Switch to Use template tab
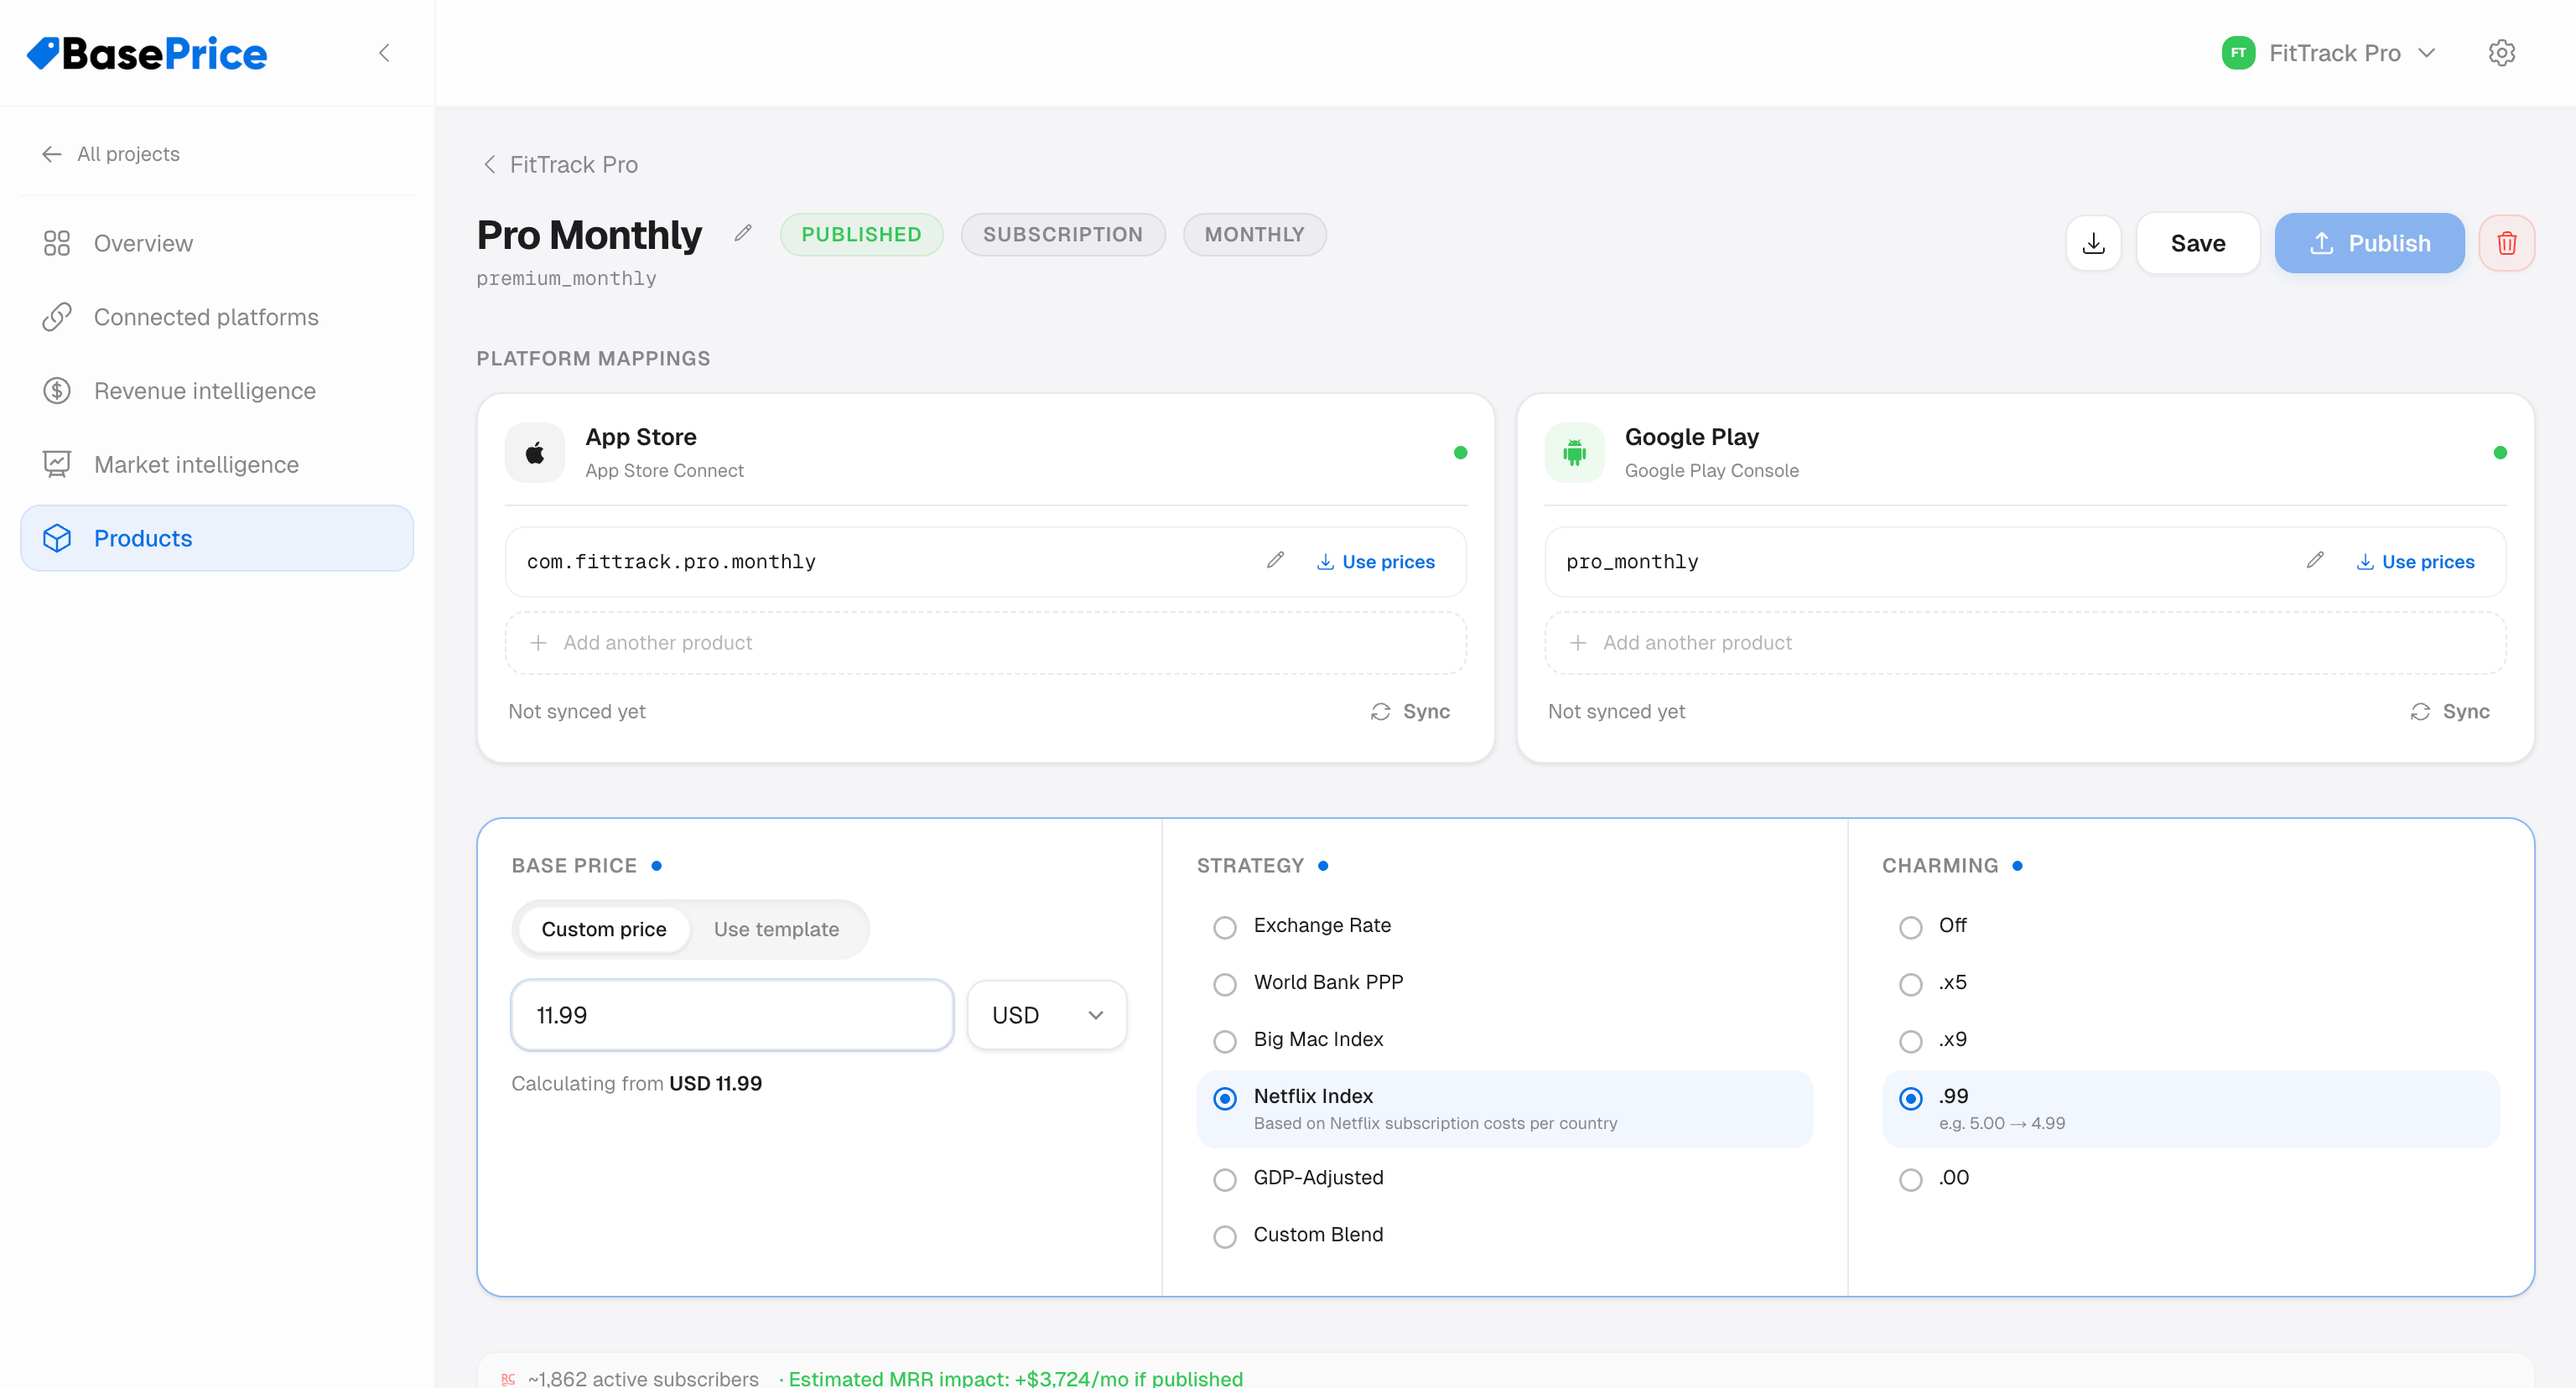Image resolution: width=2576 pixels, height=1388 pixels. click(776, 930)
